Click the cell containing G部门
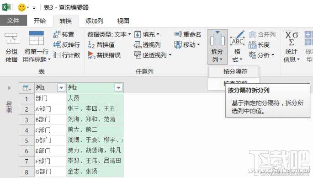Screen dimensions: 313x178 [x=50, y=172]
